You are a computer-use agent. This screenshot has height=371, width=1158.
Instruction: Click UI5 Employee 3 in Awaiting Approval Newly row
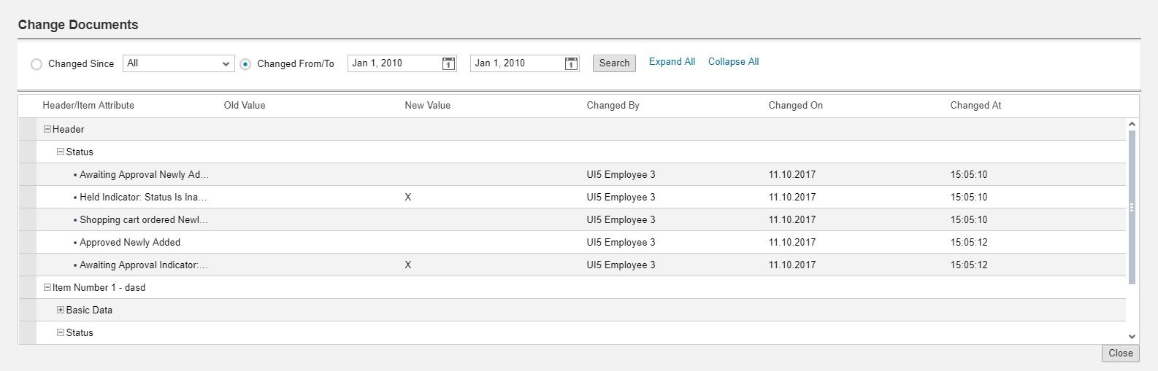(x=621, y=174)
